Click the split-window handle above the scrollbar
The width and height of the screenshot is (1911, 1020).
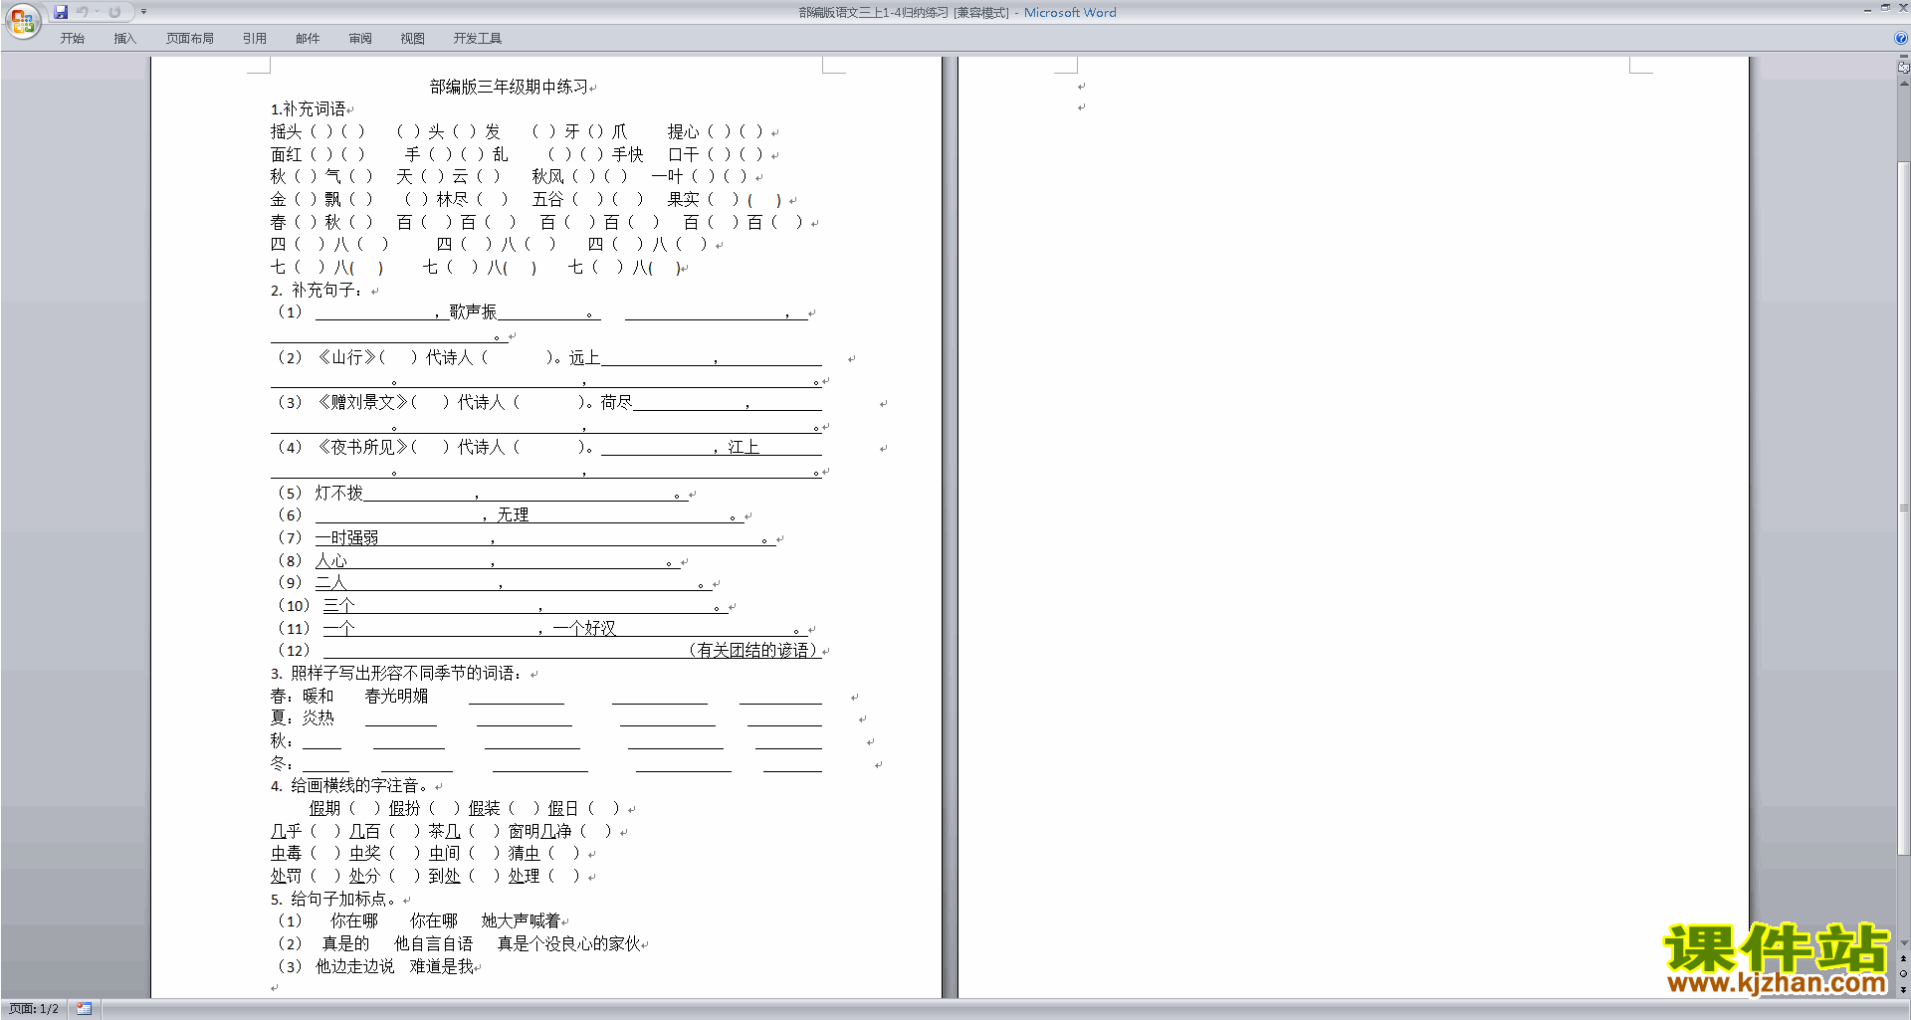coord(1903,58)
